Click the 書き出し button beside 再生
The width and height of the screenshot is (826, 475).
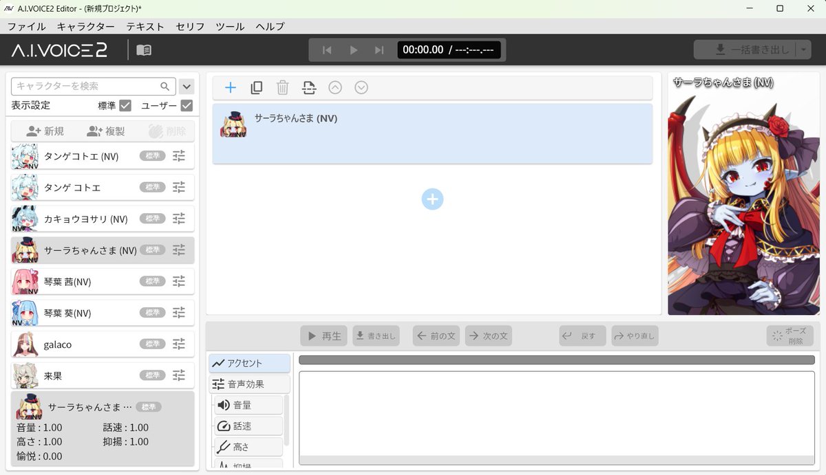[x=377, y=336]
